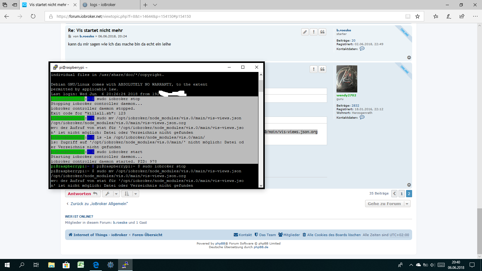Click wendy2702's avatar image
This screenshot has width=482, height=271.
[347, 79]
